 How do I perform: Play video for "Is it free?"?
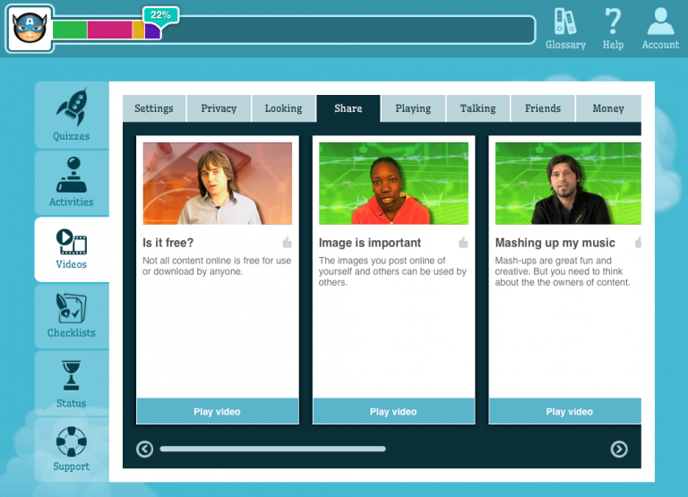coord(217,411)
